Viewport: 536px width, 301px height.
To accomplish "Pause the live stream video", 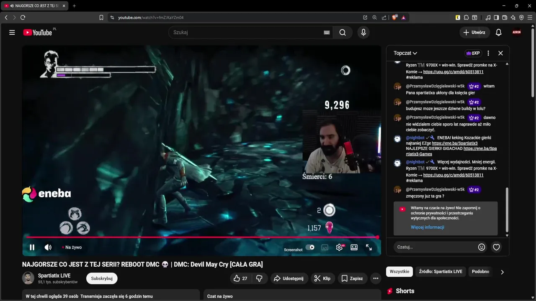I will [x=32, y=247].
